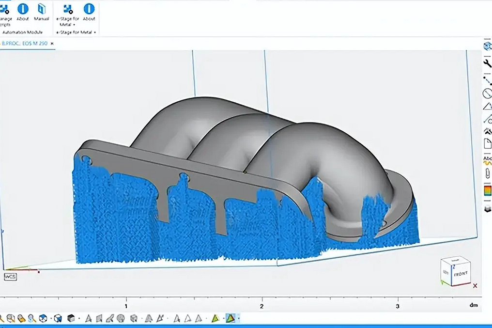
Task: Switch to the EOS M 290 scene tab
Action: (24, 44)
